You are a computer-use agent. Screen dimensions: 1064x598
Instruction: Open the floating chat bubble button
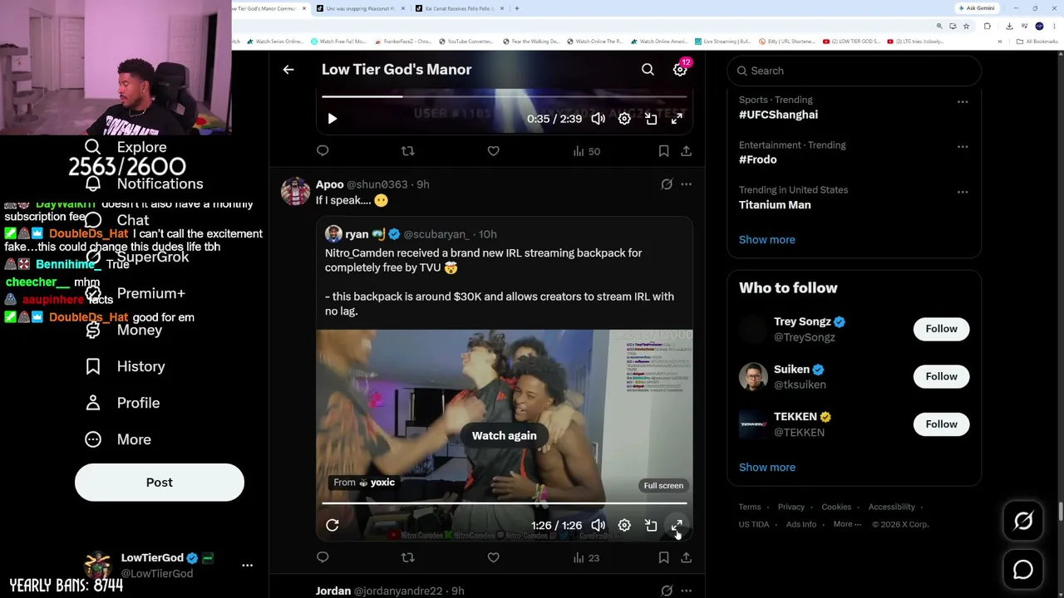[x=1023, y=570]
